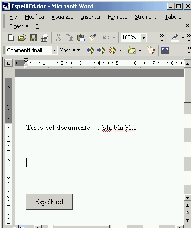The height and width of the screenshot is (228, 191).
Task: Insert a new comment
Action: coord(132,50)
